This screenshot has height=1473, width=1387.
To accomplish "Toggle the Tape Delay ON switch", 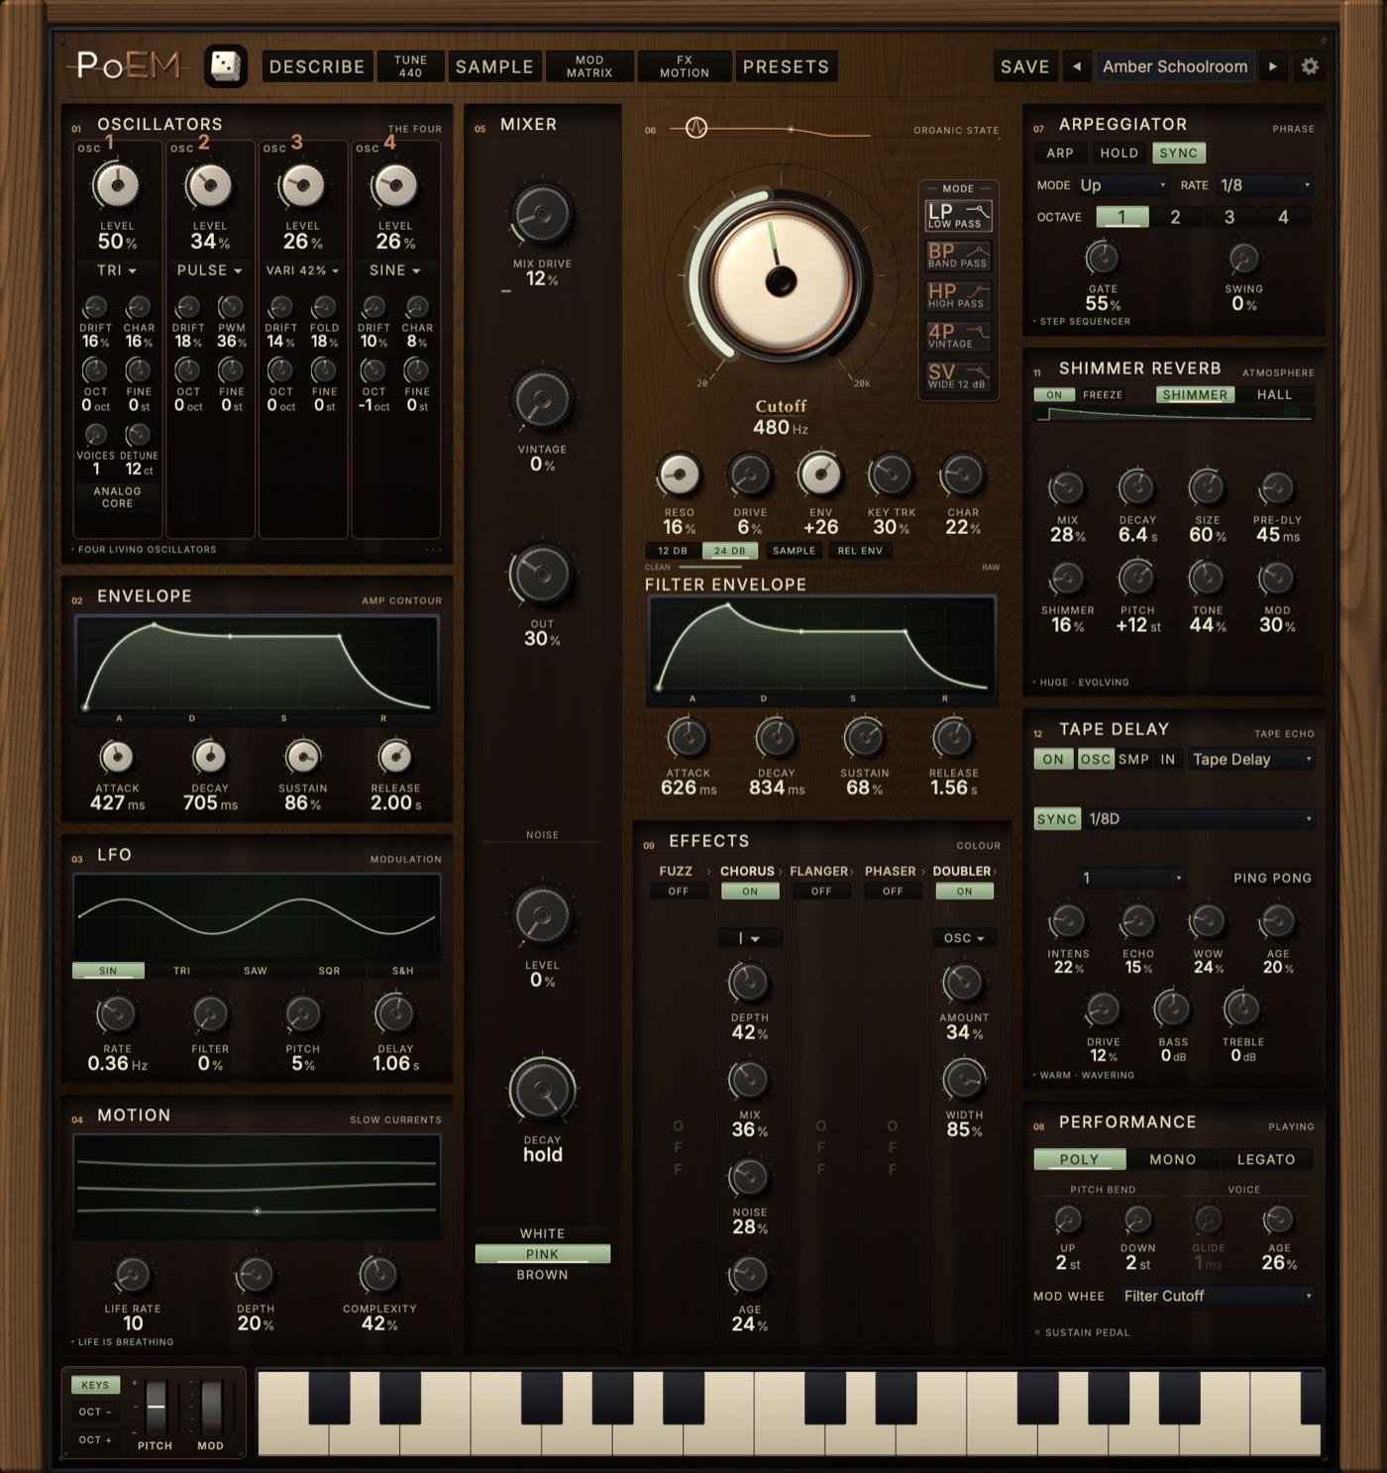I will [1053, 760].
